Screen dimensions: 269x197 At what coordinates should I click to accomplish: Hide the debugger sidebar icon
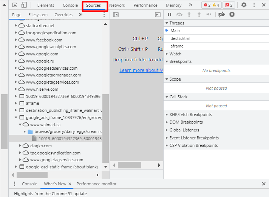[x=158, y=15]
